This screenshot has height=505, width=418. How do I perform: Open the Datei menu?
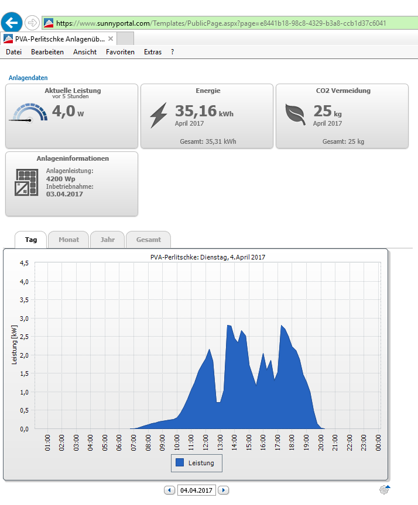pyautogui.click(x=13, y=52)
